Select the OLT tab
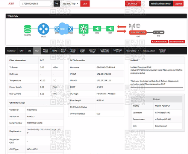188x154 pixels. [37, 51]
